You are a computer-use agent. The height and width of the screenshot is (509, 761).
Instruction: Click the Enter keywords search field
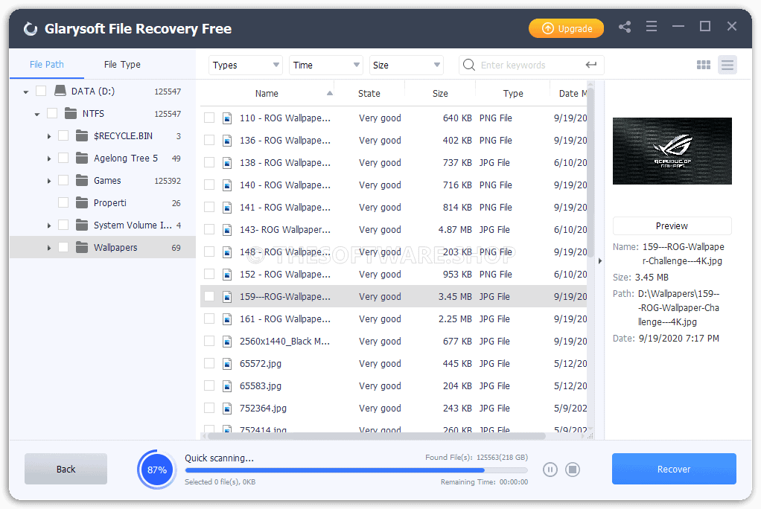(531, 65)
